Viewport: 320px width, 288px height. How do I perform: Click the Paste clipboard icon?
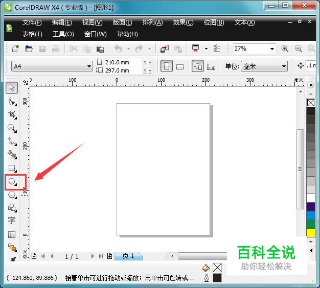tap(100, 49)
